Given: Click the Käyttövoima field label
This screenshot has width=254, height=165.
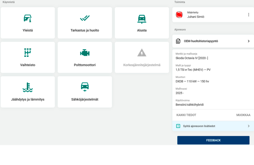Looking at the screenshot, I should [x=183, y=100].
